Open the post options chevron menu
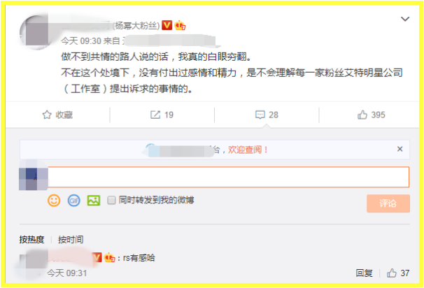This screenshot has height=288, width=424. click(405, 19)
